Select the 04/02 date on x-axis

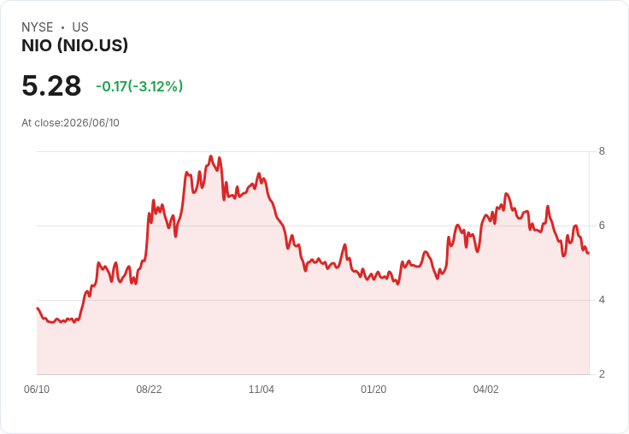485,389
